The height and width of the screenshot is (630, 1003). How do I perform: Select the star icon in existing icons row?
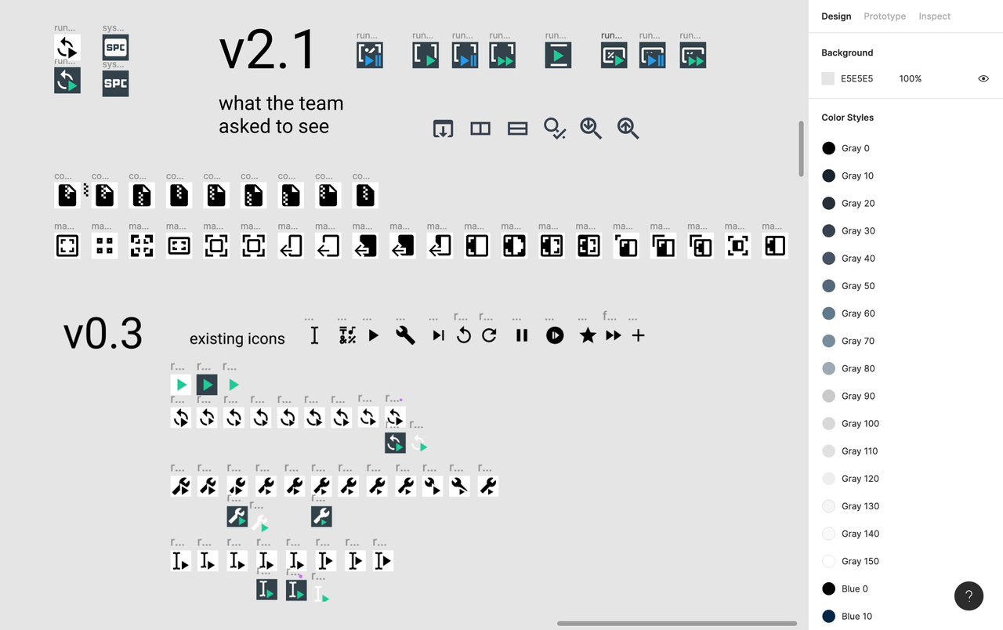pos(588,335)
